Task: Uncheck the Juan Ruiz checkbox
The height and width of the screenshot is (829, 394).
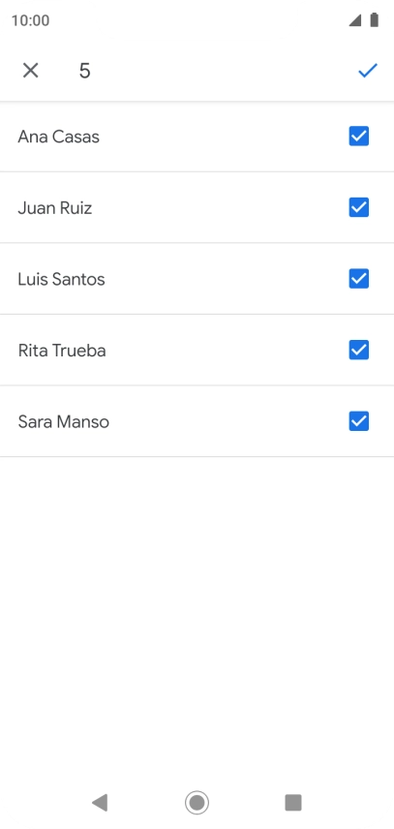Action: pyautogui.click(x=358, y=207)
